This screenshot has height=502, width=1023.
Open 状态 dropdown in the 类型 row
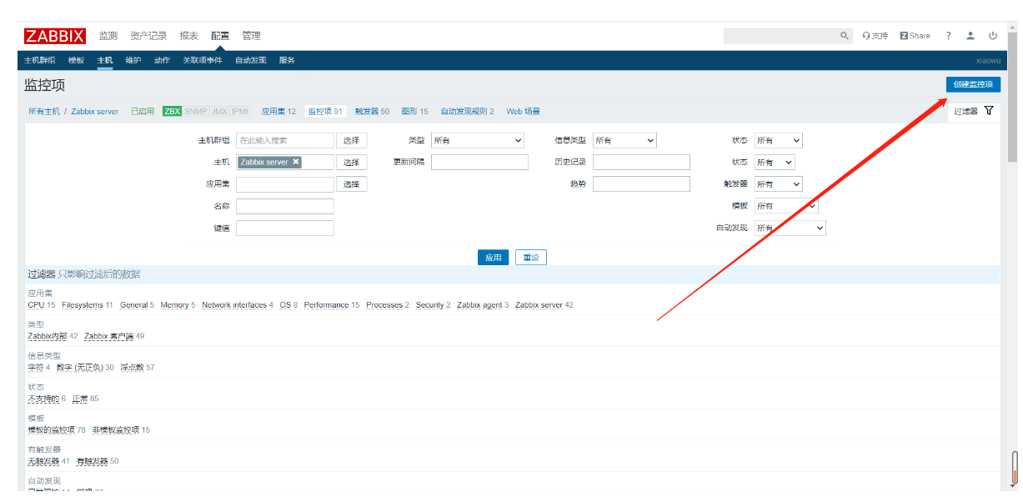click(x=779, y=141)
